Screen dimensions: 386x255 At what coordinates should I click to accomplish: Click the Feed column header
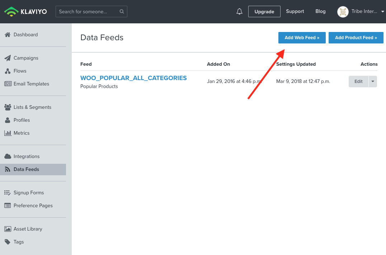pos(86,64)
